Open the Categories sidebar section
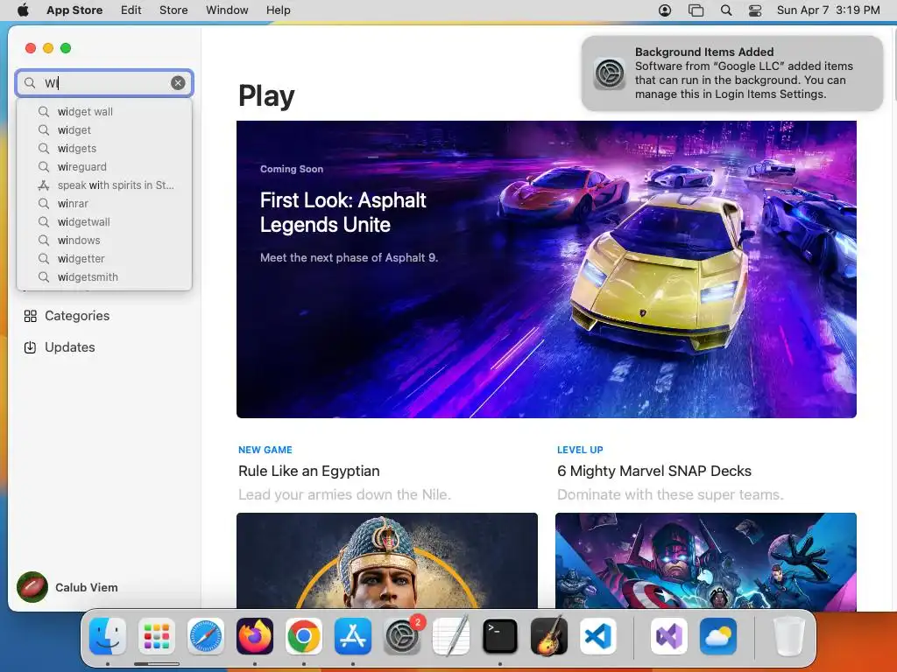897x672 pixels. pos(105,315)
